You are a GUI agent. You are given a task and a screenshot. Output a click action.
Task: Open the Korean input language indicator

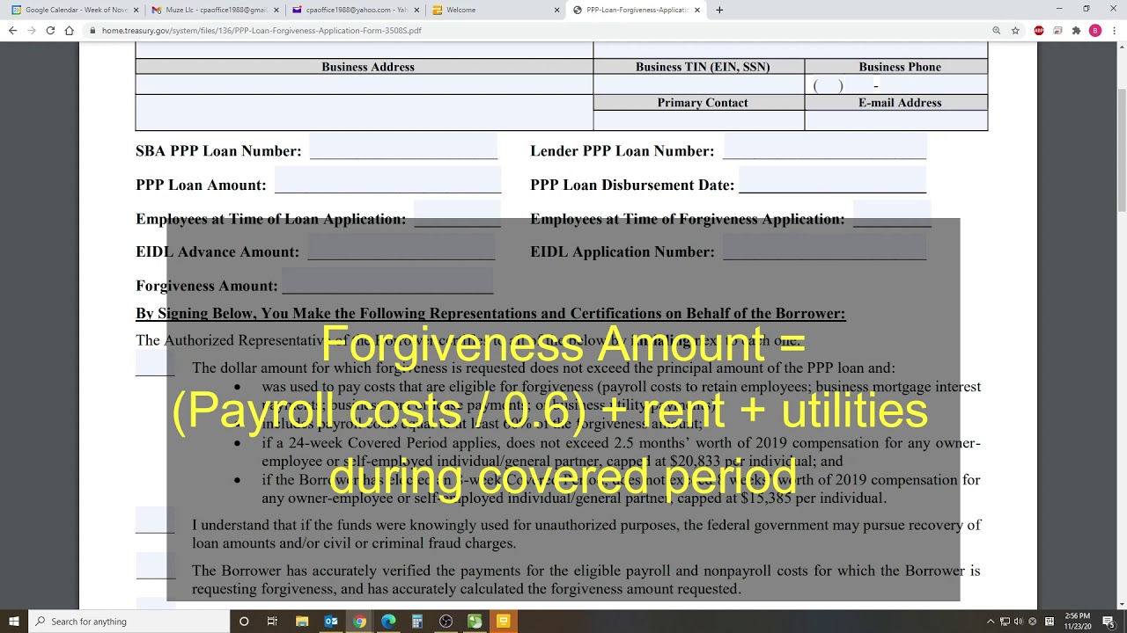(1050, 622)
